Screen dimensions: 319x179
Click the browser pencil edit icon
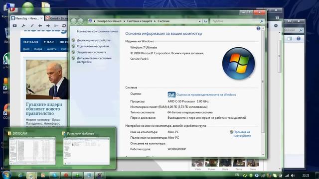(x=32, y=26)
